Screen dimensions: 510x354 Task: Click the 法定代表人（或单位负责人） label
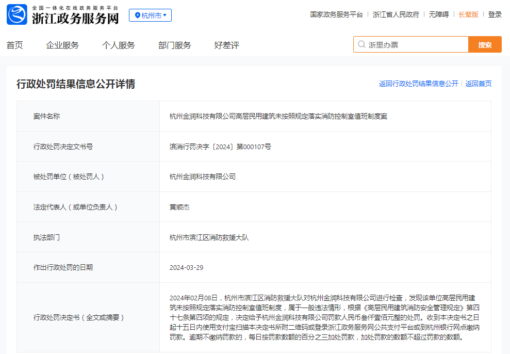[75, 207]
